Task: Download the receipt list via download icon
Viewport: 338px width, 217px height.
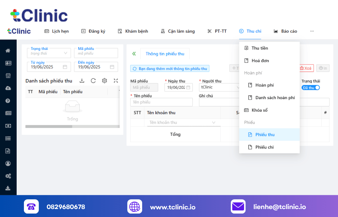Action: coord(82,81)
